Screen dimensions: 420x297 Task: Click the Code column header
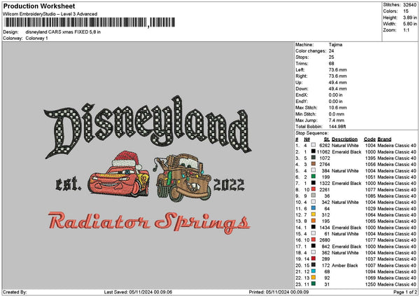[x=370, y=139]
